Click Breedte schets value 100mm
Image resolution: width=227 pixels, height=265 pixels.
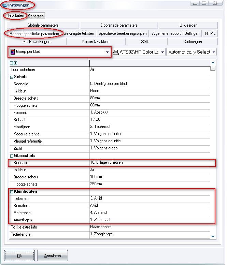[x=96, y=177]
